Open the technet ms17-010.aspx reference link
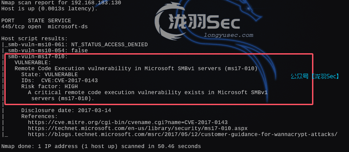Viewport: 349px width, 152px height. click(x=138, y=128)
